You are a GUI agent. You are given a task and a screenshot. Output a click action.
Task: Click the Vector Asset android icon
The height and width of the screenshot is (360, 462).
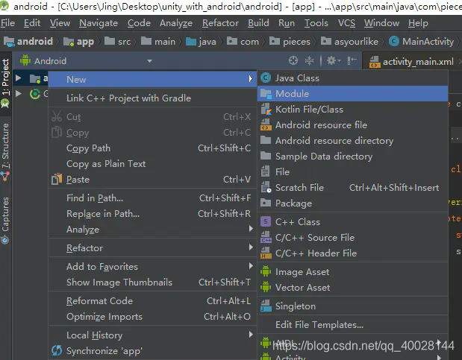(266, 287)
